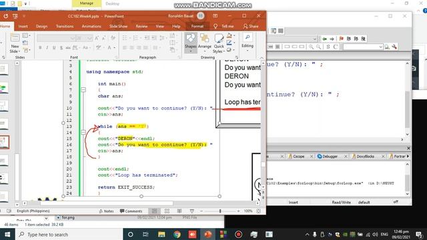This screenshot has width=427, height=240.
Task: Click the Slide Sorter view icon
Action: (167, 211)
